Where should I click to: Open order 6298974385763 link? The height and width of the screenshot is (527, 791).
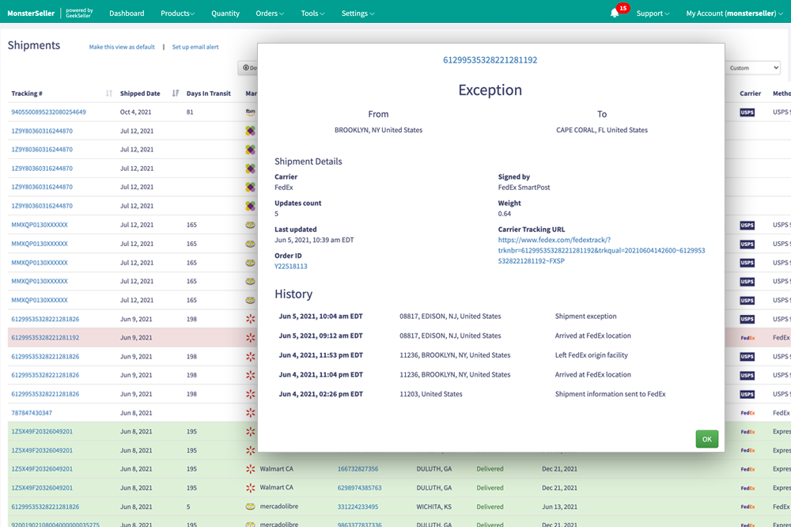click(x=359, y=487)
